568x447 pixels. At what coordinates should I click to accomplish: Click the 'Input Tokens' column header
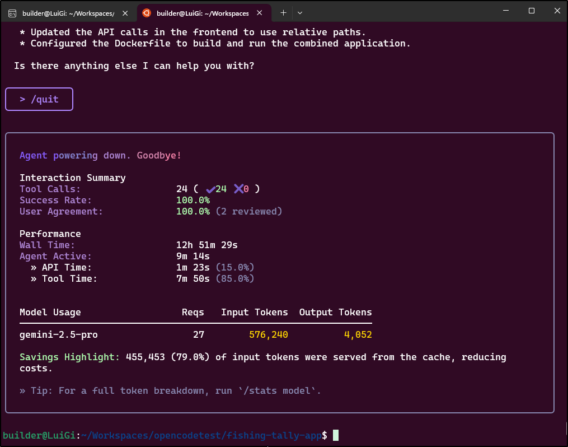point(255,312)
